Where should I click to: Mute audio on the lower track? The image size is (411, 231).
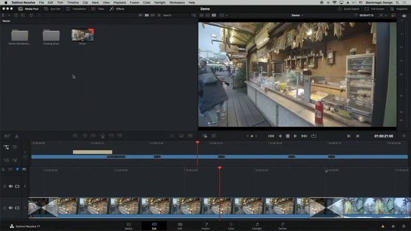click(10, 208)
